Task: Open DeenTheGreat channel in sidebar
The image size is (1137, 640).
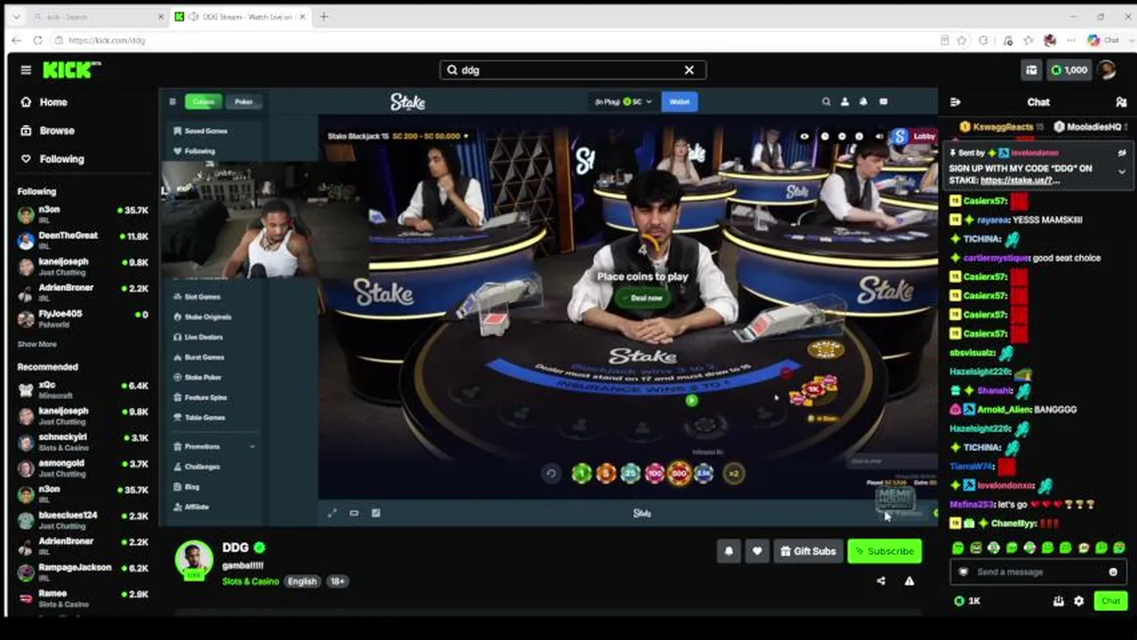Action: coord(83,240)
